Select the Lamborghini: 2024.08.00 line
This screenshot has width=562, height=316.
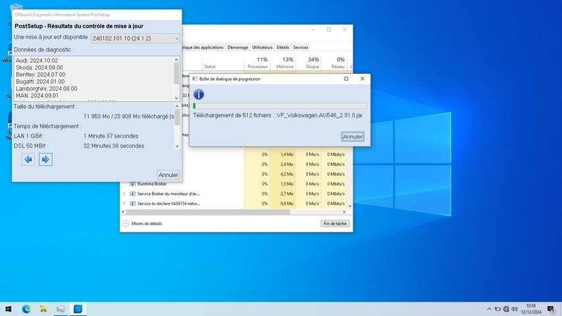point(46,89)
